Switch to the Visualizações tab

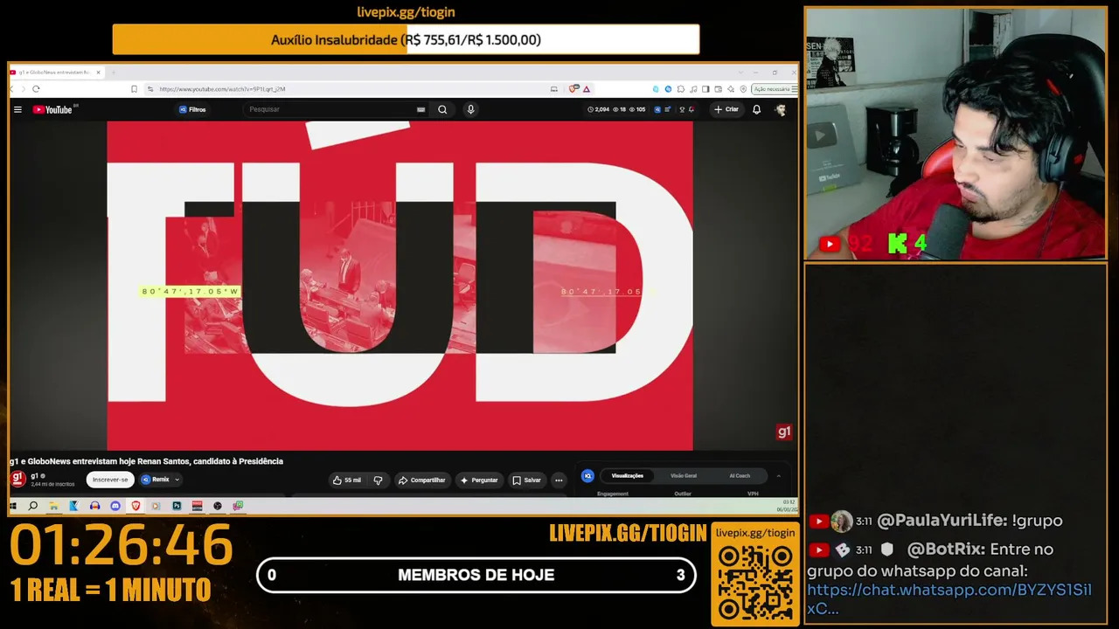click(627, 476)
